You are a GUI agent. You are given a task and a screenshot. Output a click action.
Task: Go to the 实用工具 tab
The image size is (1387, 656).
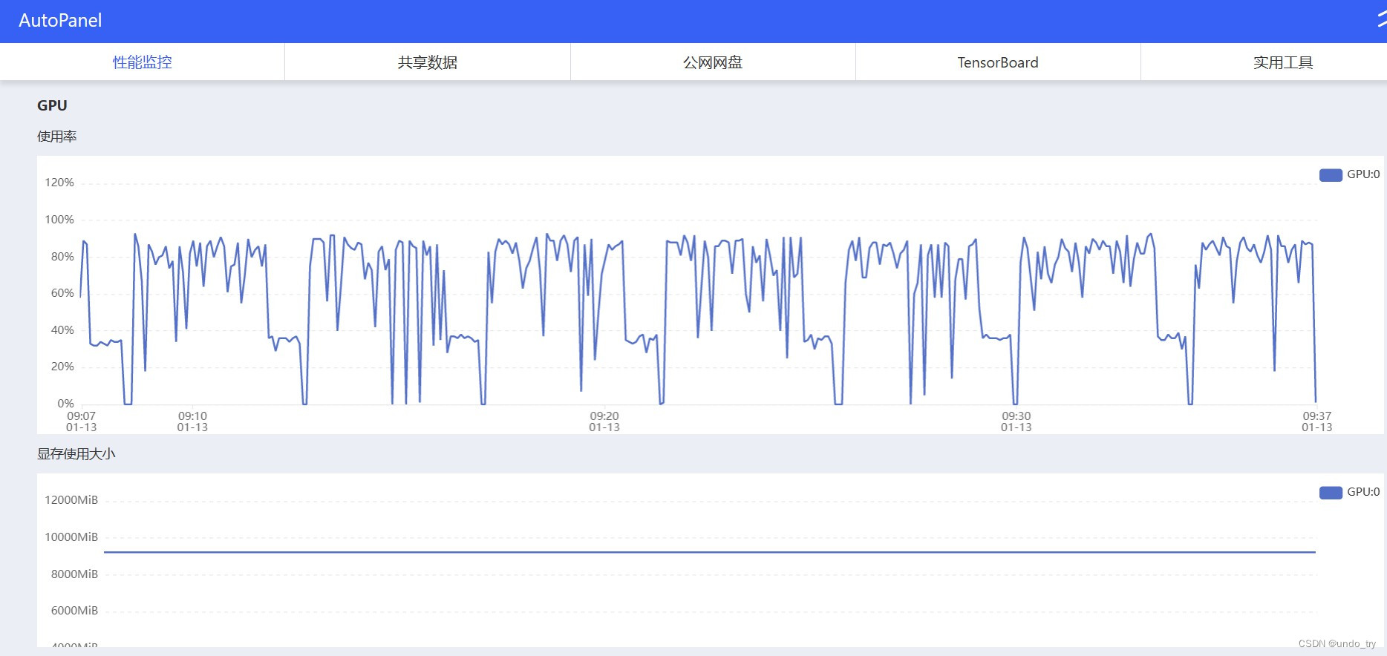[x=1282, y=62]
